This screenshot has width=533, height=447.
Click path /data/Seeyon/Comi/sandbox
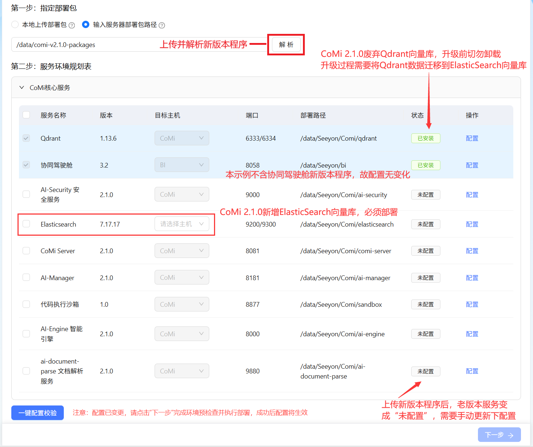[341, 305]
